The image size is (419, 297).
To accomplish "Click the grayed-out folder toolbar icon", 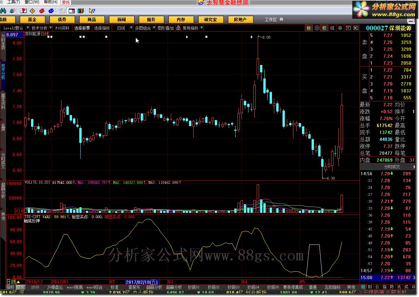I will [x=62, y=11].
